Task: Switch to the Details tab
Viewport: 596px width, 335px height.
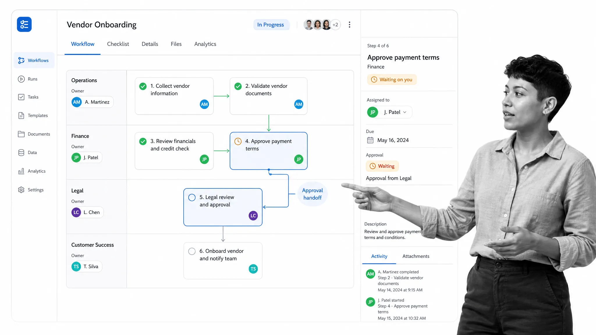Action: point(150,44)
